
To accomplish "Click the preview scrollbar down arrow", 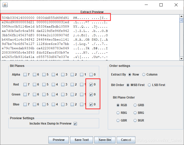I will 181,58.
